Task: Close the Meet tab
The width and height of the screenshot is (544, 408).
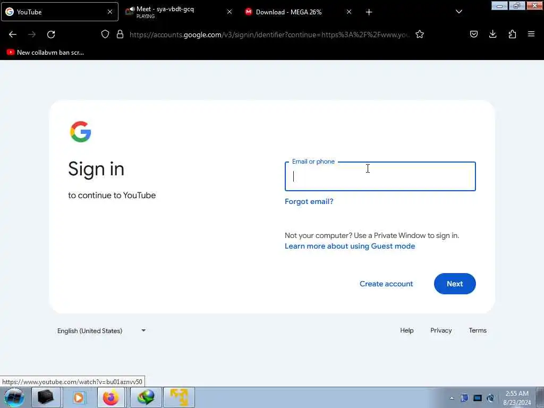Action: tap(229, 12)
